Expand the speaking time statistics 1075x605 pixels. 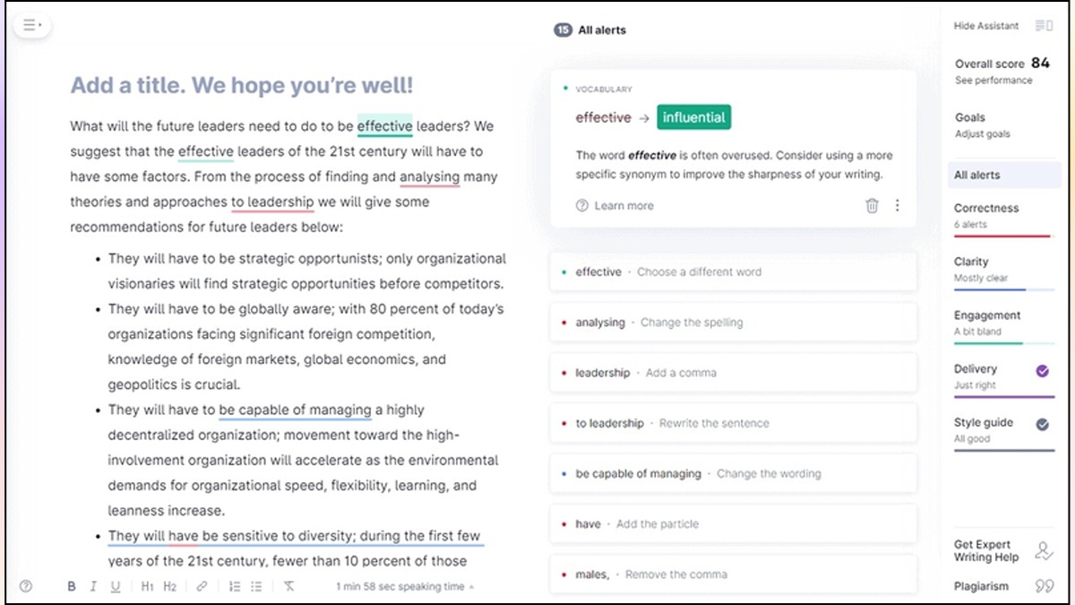point(472,587)
